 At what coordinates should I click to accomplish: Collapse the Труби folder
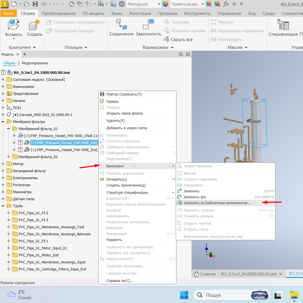[x=3, y=206]
